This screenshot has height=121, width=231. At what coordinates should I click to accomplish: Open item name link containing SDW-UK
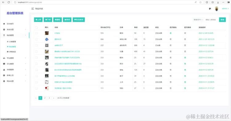67,52
